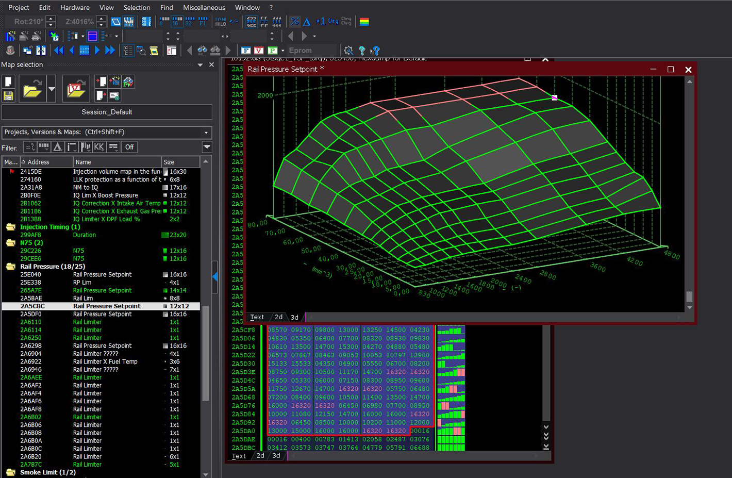Toggle the HiLo byte order button
The image size is (732, 478).
pos(221,22)
